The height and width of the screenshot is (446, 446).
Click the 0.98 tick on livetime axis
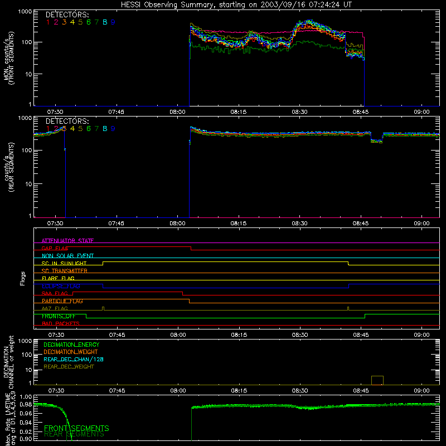click(x=26, y=404)
